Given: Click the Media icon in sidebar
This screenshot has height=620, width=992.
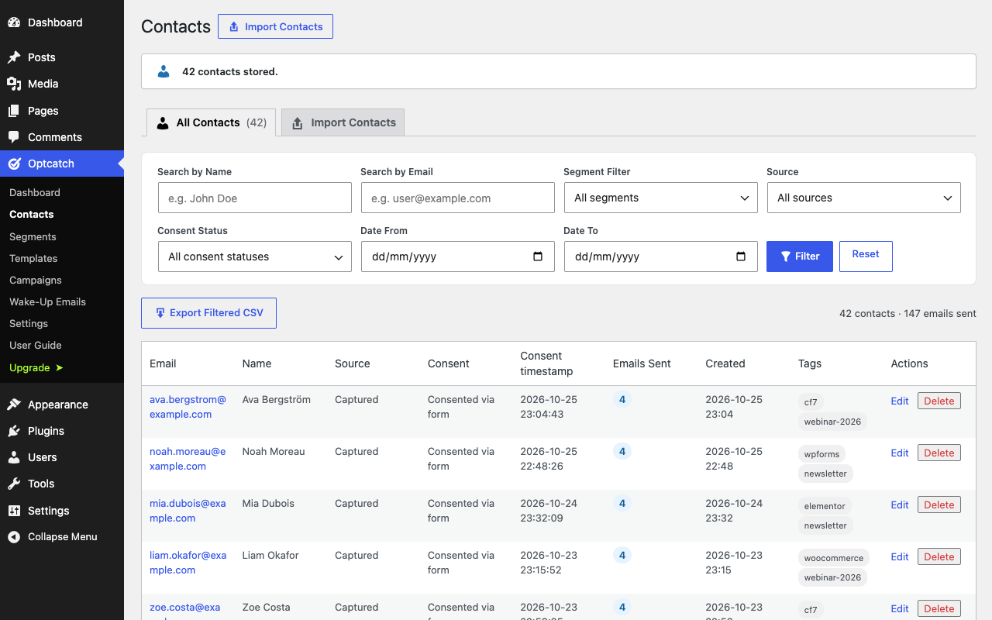Looking at the screenshot, I should pos(14,84).
